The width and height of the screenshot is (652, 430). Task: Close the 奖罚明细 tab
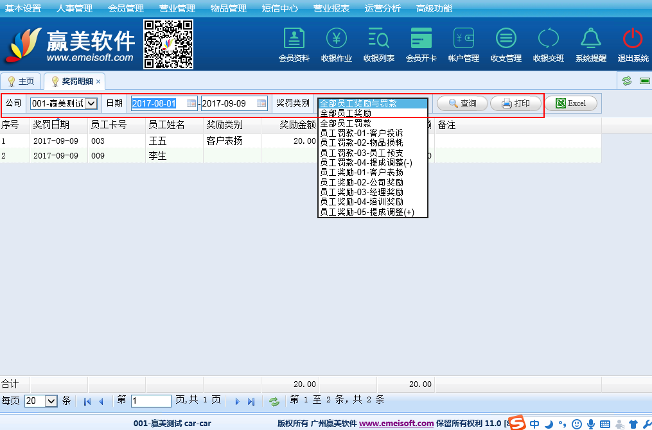click(98, 82)
